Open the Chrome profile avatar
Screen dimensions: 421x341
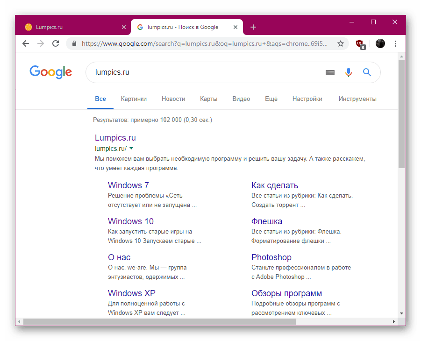coord(380,43)
